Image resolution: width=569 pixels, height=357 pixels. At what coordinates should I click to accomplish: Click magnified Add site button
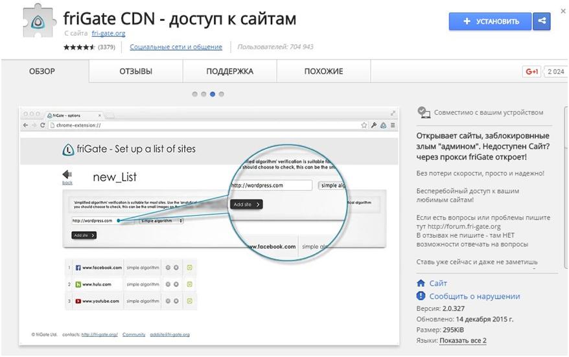pos(246,204)
